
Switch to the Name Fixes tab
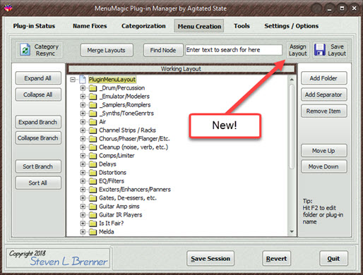(x=90, y=26)
